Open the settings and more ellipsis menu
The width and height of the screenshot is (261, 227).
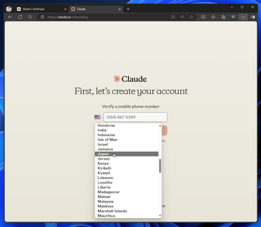coord(243,17)
